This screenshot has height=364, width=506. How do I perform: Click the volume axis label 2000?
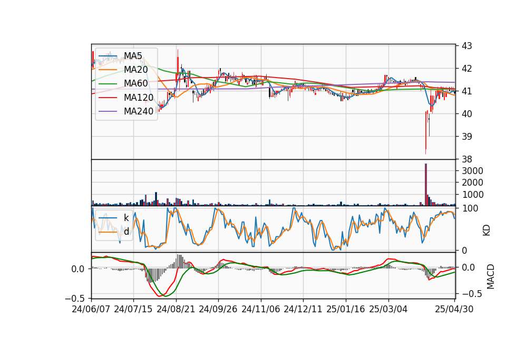pos(472,183)
